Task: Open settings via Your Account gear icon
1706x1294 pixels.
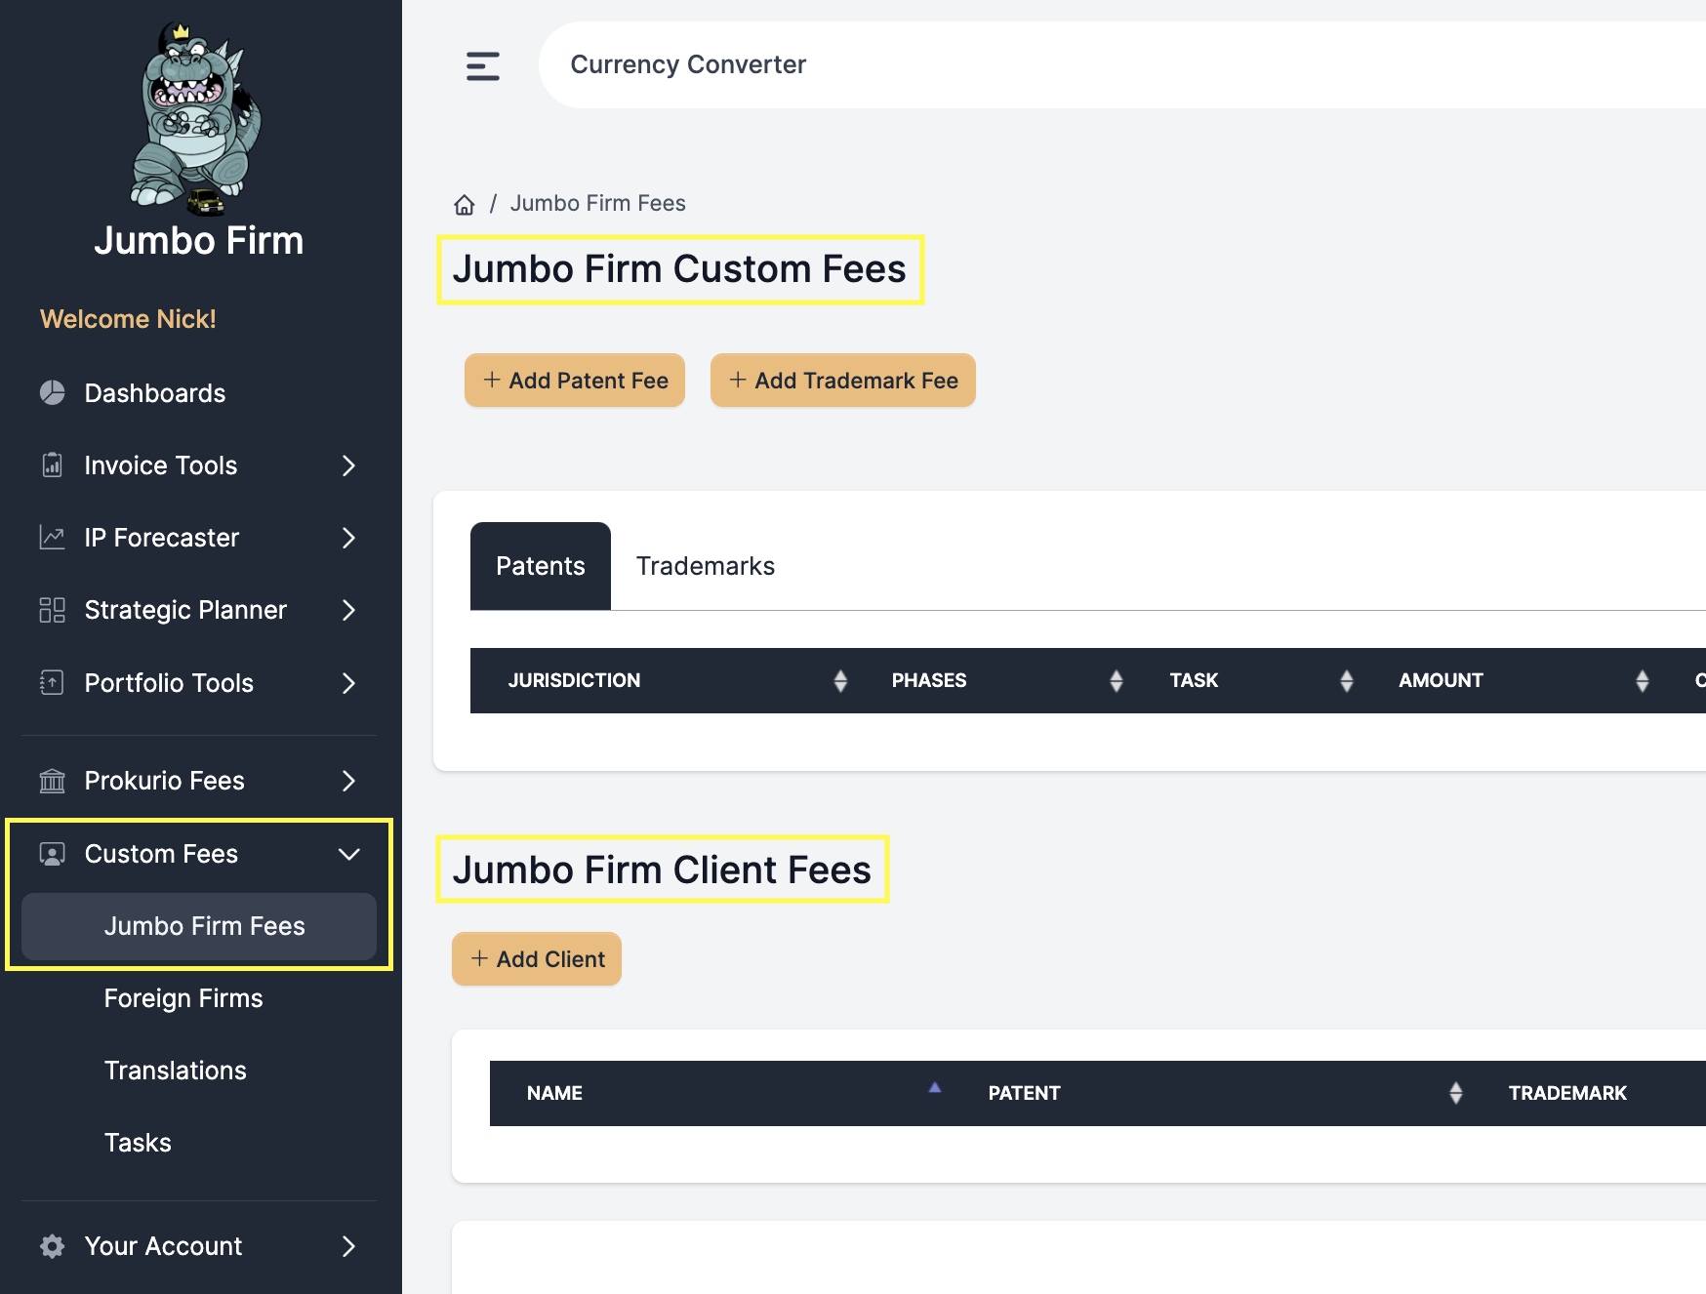Action: point(53,1246)
